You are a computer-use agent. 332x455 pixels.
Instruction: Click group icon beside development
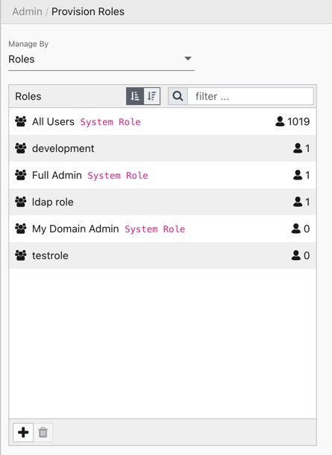tap(21, 148)
